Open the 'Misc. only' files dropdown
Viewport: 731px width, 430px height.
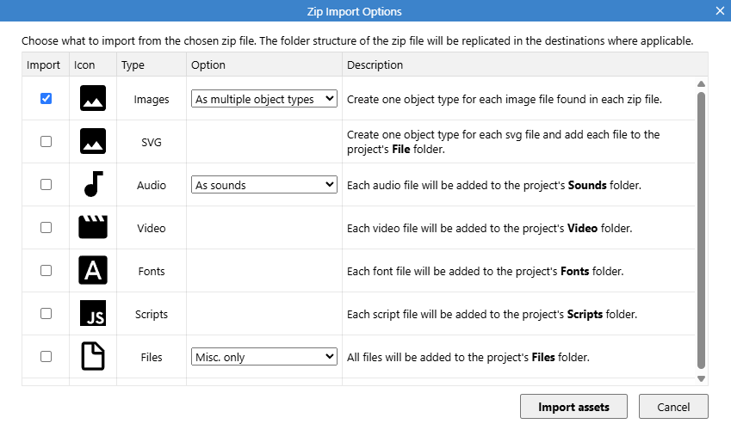click(263, 357)
